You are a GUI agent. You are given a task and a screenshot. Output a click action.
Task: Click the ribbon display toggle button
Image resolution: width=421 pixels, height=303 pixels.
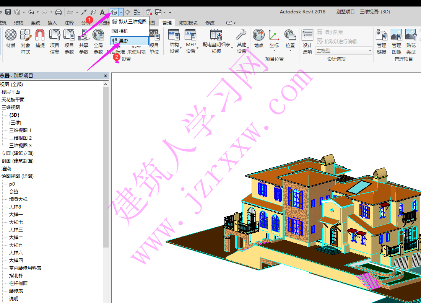click(229, 23)
